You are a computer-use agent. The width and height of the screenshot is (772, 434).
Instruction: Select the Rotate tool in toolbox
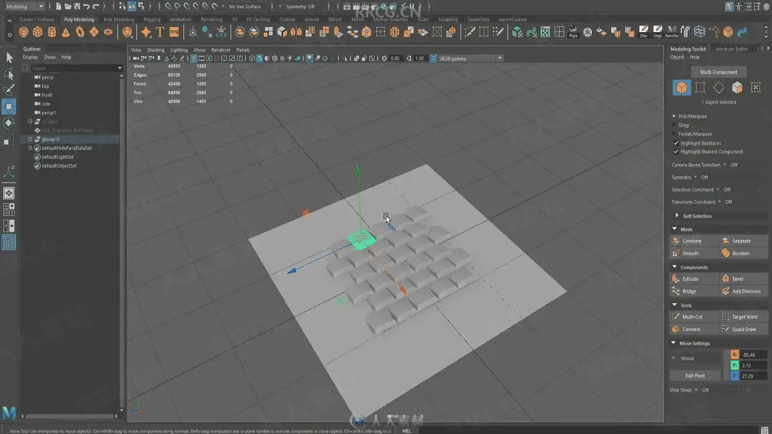[x=9, y=123]
